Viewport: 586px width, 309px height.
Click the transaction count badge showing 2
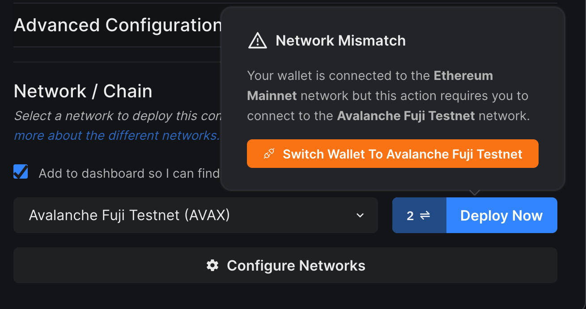[411, 215]
